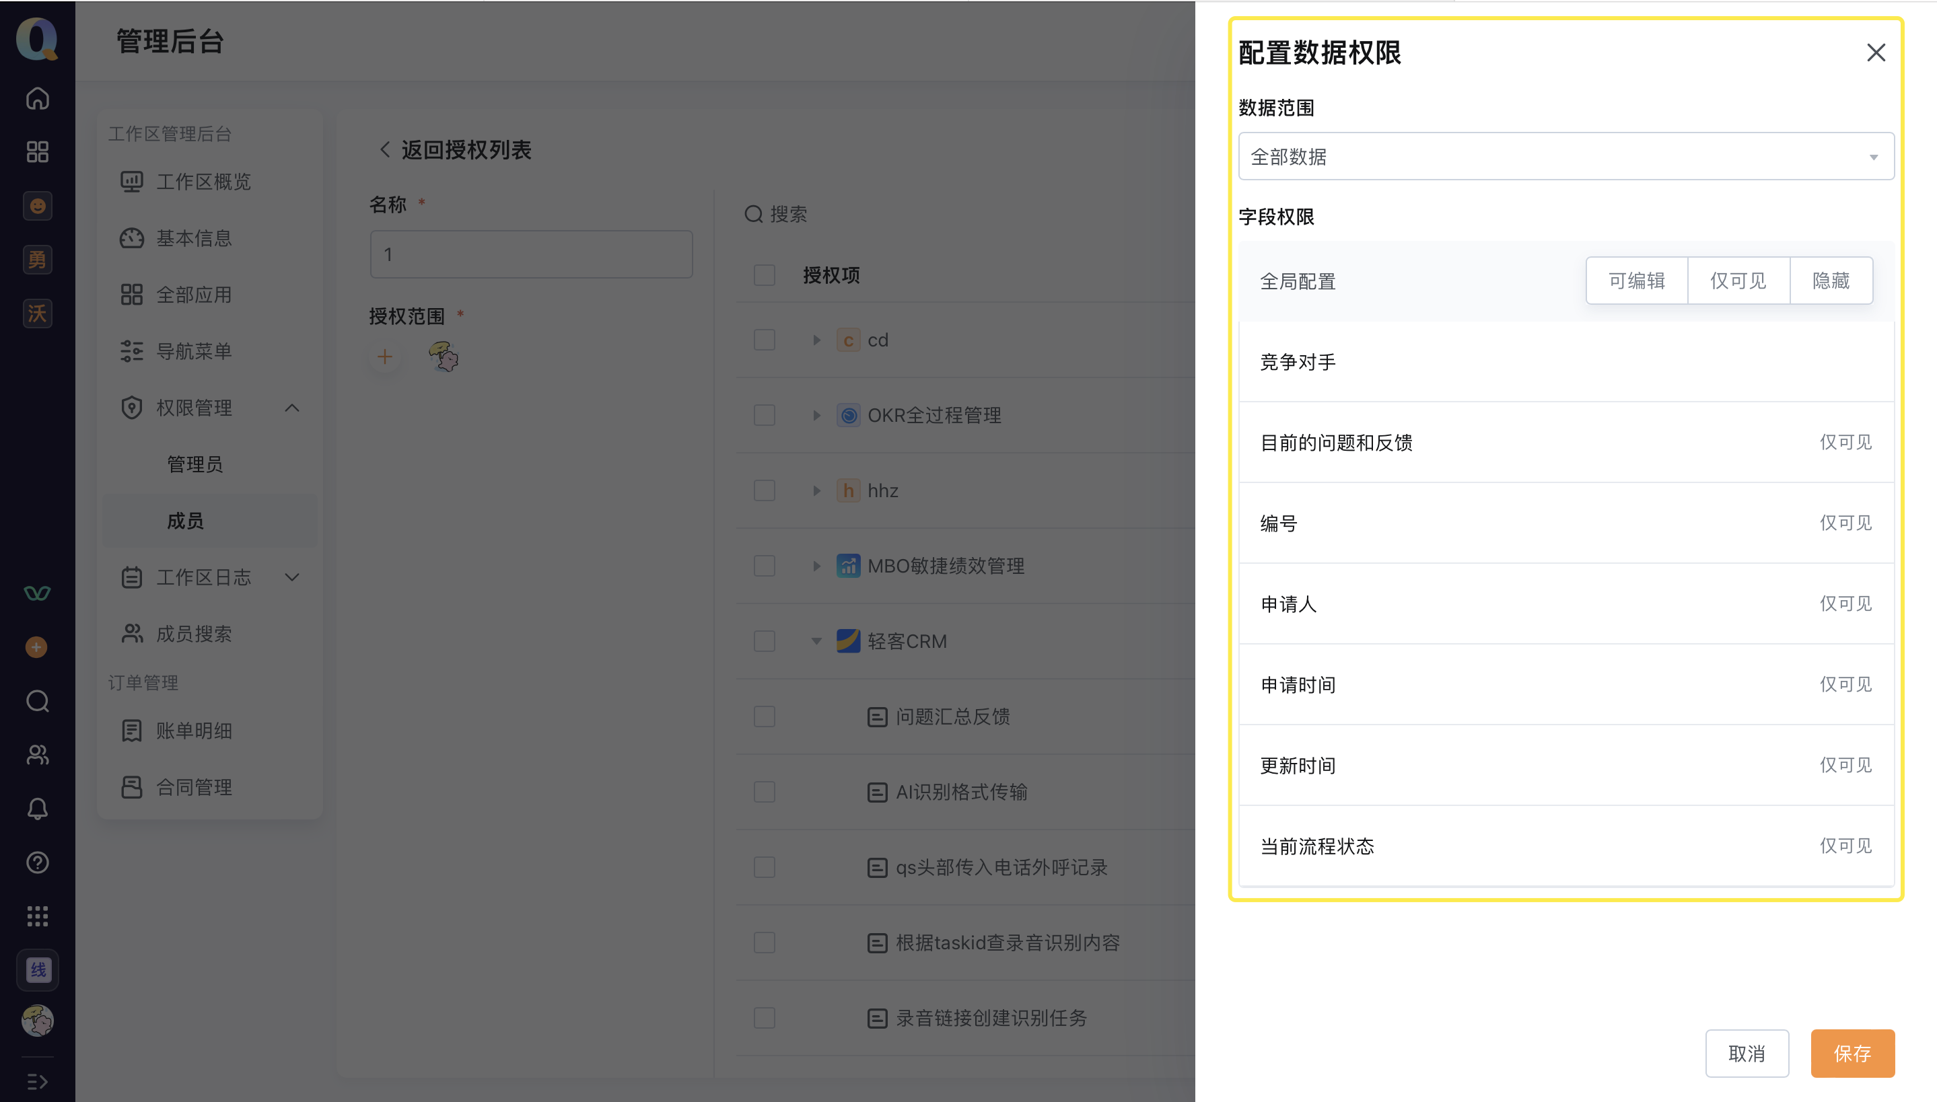Click the OKR全过程管理 app icon

[848, 414]
